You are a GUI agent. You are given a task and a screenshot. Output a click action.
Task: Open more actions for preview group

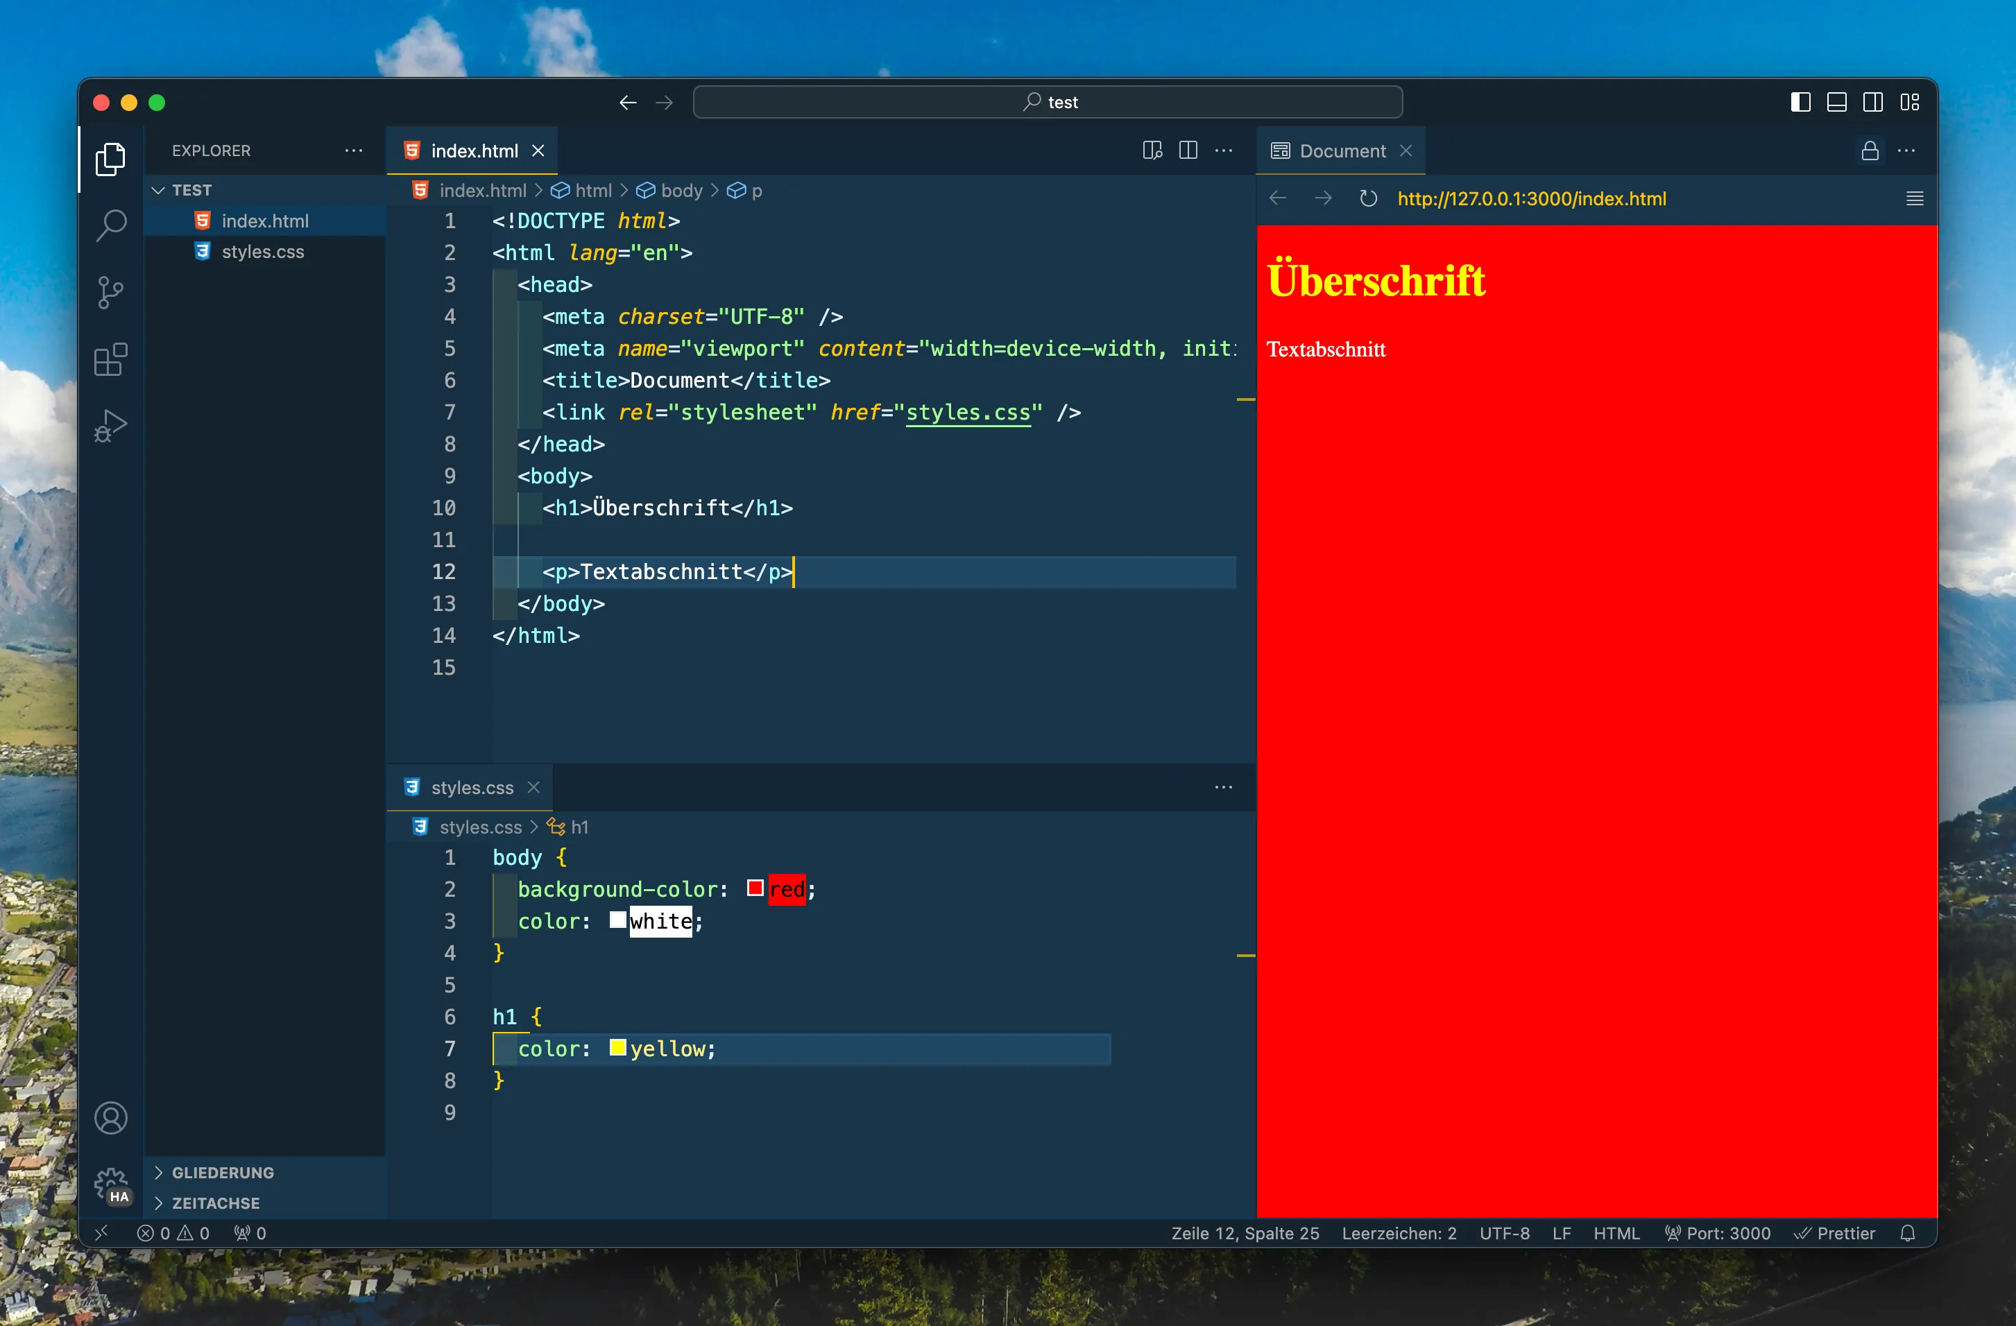tap(1906, 150)
